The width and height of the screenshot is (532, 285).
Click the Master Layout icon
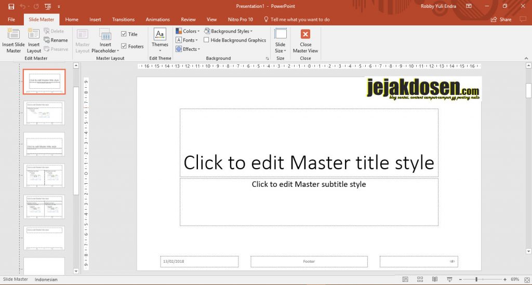pyautogui.click(x=83, y=40)
